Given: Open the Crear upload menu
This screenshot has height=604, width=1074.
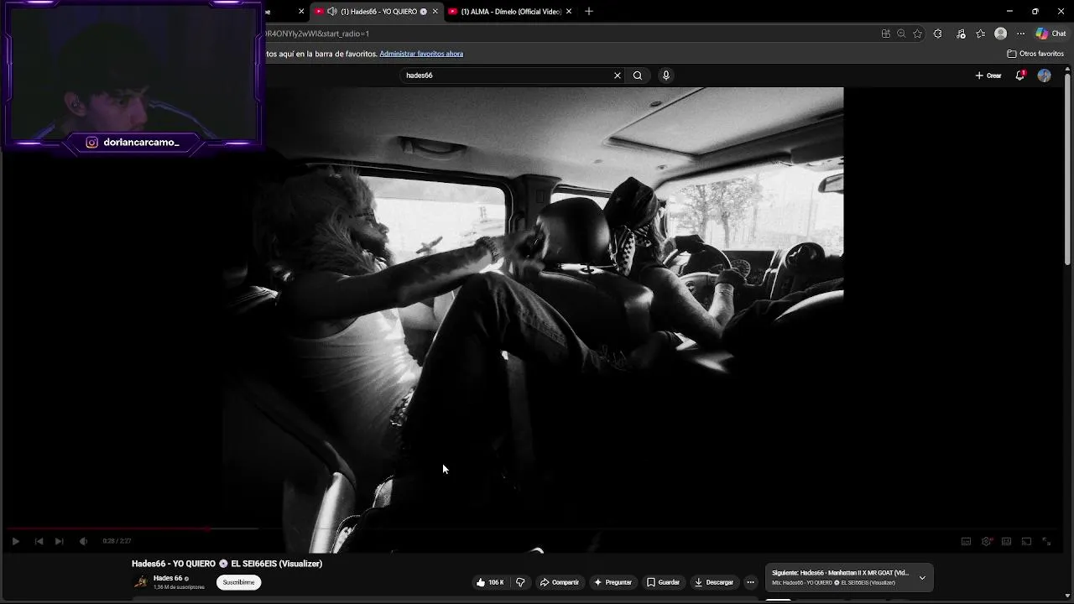Looking at the screenshot, I should click(x=988, y=75).
